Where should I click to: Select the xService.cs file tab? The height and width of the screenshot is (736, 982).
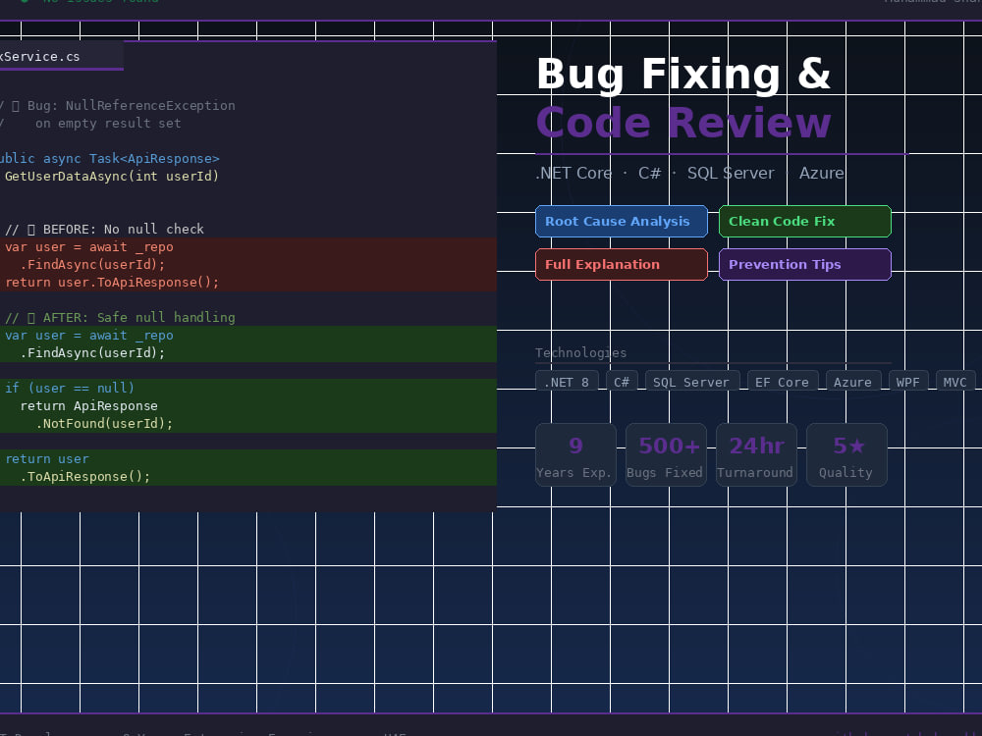[x=61, y=56]
